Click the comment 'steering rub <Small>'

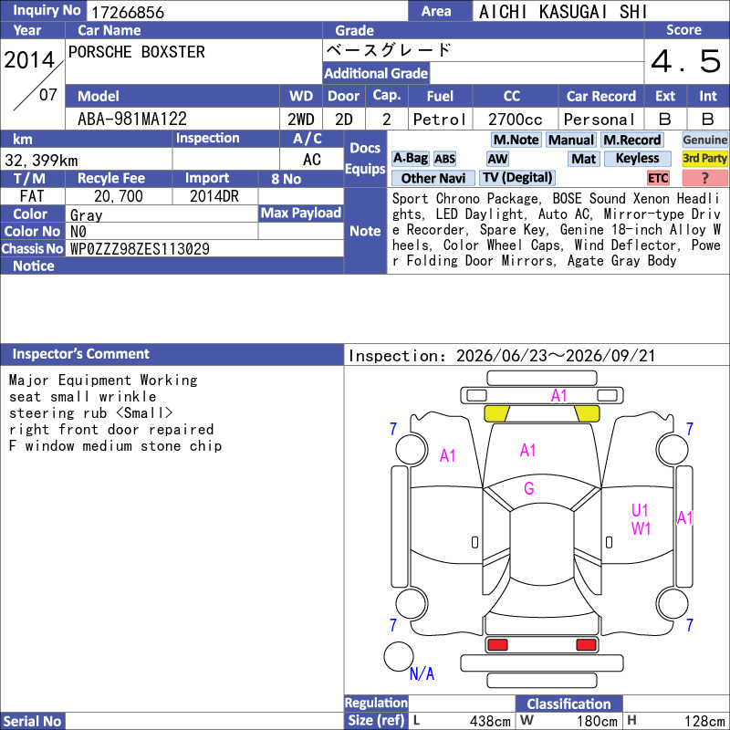click(x=90, y=413)
